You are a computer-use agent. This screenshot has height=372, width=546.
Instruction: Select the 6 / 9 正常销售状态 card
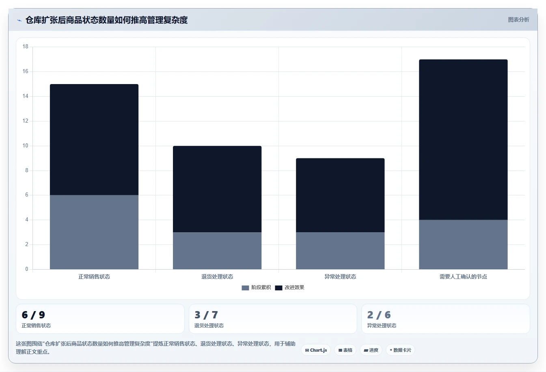click(x=100, y=319)
